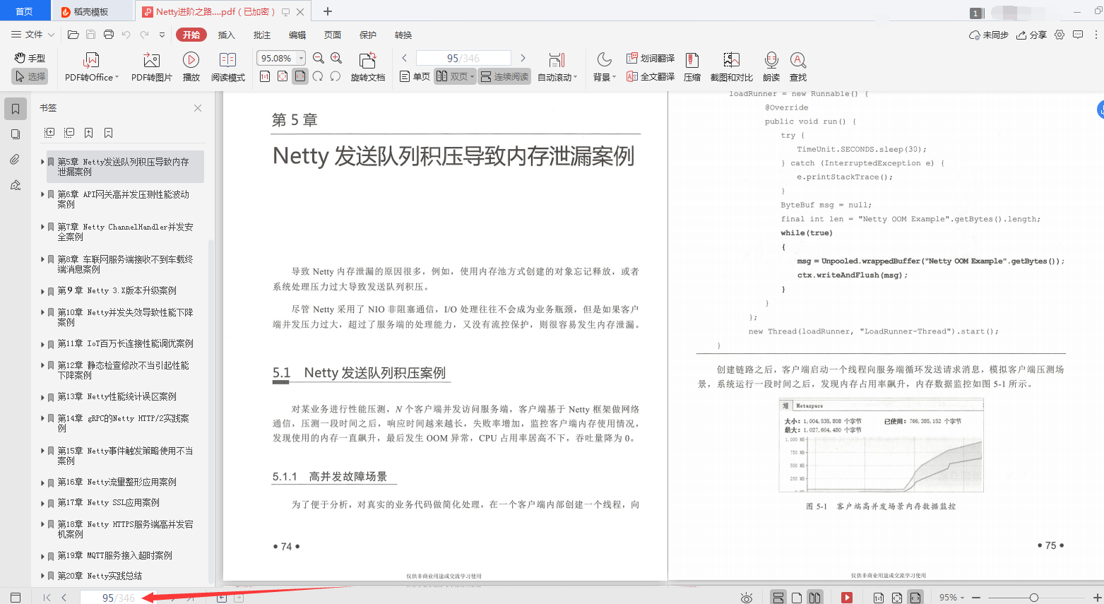This screenshot has width=1104, height=604.
Task: Expand quick access toolbar customize arrow
Action: tap(162, 35)
